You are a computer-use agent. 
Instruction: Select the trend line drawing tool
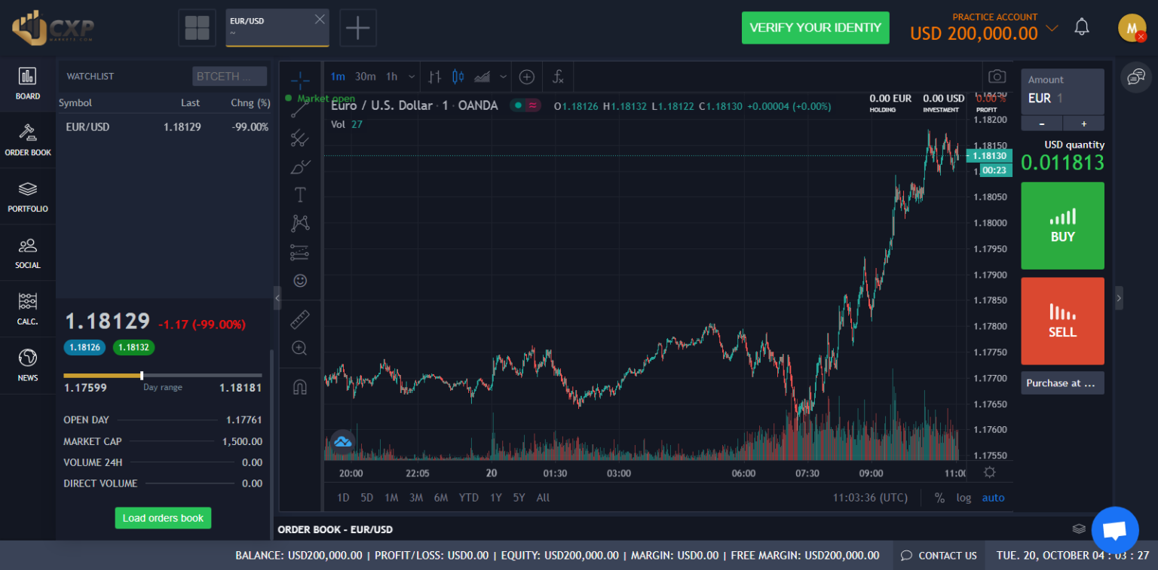[x=300, y=109]
